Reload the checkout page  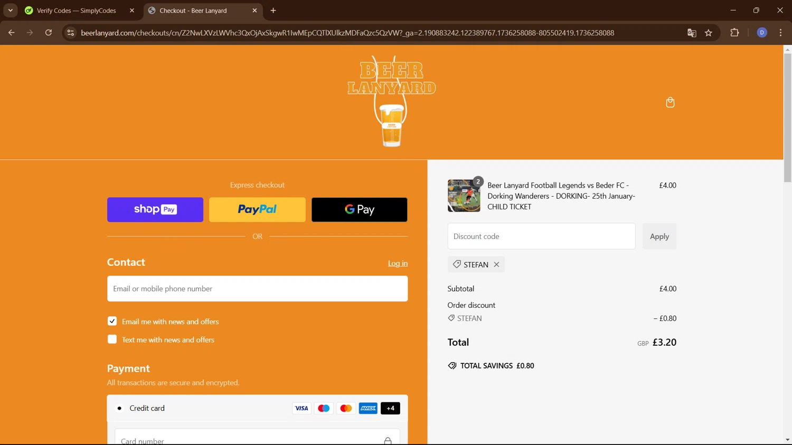coord(49,33)
